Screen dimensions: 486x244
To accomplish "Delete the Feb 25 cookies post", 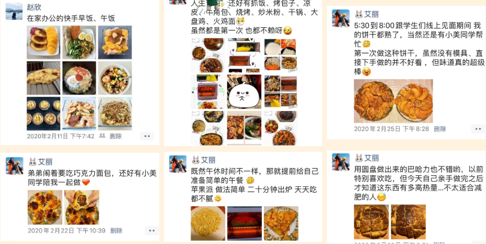I will 440,129.
